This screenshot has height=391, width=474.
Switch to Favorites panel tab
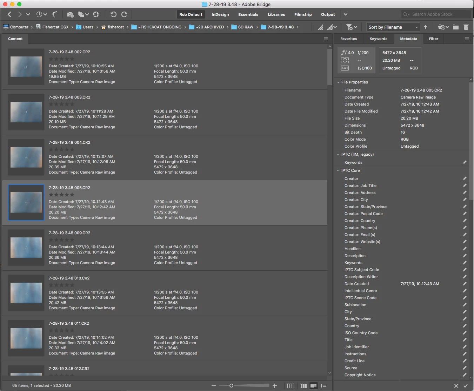click(348, 39)
